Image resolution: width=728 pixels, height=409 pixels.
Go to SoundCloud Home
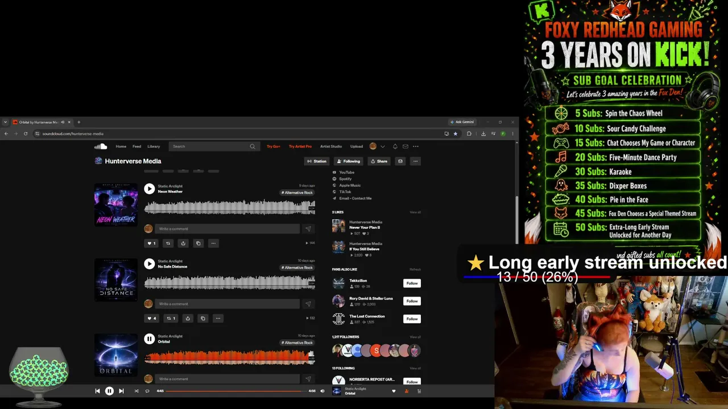click(121, 147)
